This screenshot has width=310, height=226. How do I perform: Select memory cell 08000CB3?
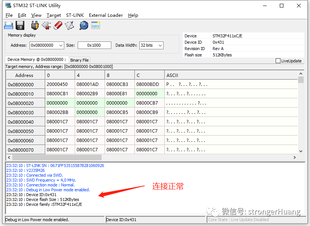coord(120,84)
